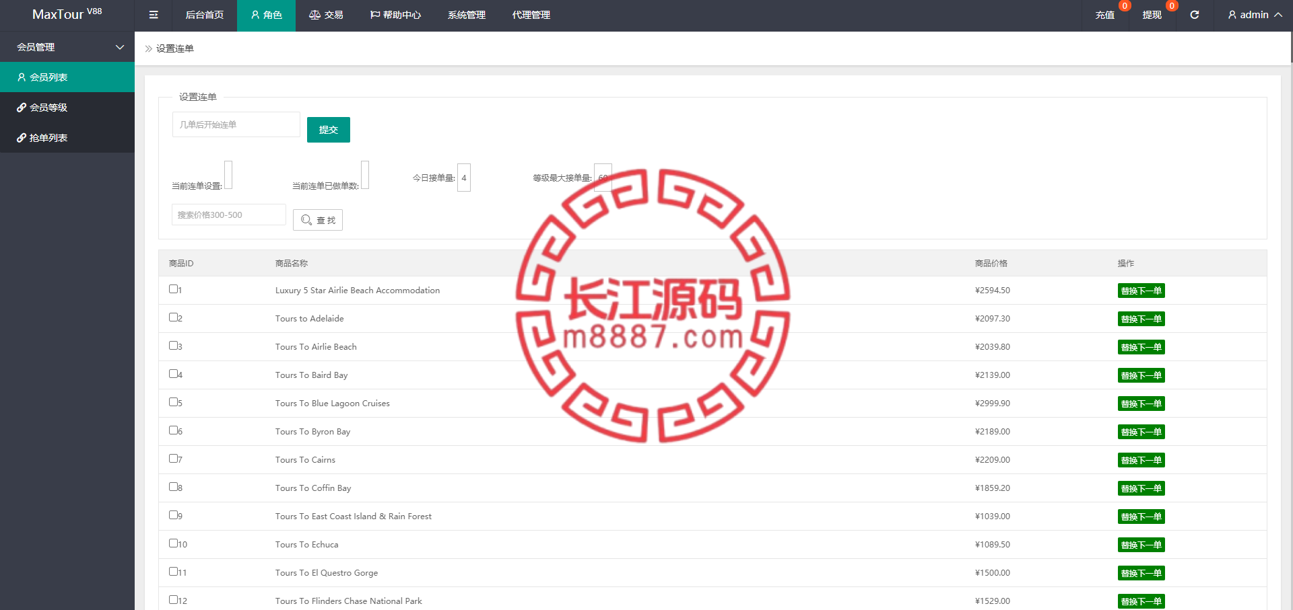
Task: Check the checkbox for product ID 3
Action: pos(173,346)
